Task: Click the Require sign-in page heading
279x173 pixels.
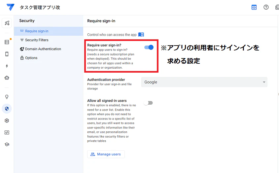Action: [x=101, y=21]
